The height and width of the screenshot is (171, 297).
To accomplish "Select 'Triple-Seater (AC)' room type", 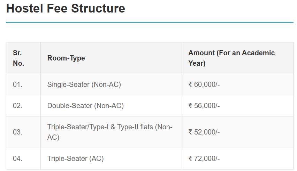I will (x=75, y=158).
